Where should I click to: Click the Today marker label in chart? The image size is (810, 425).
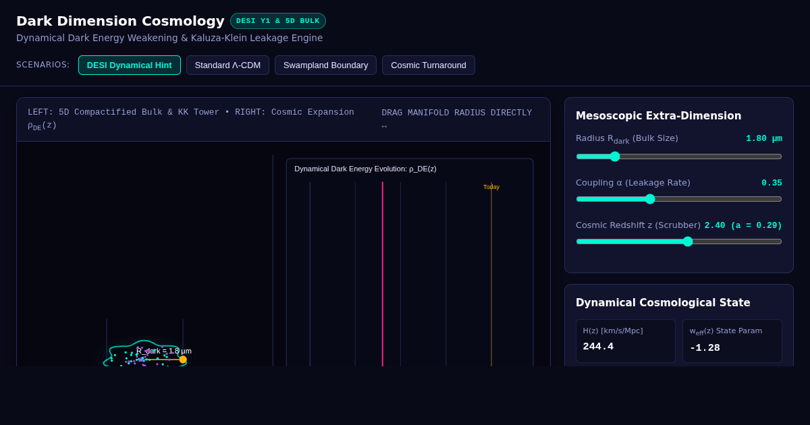click(x=491, y=187)
